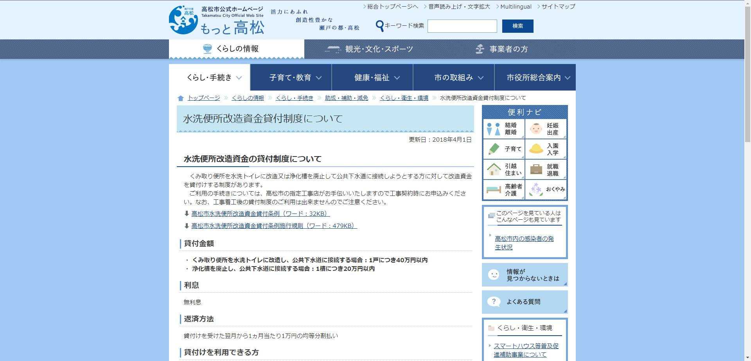Click inside the keyword search field

tap(462, 26)
